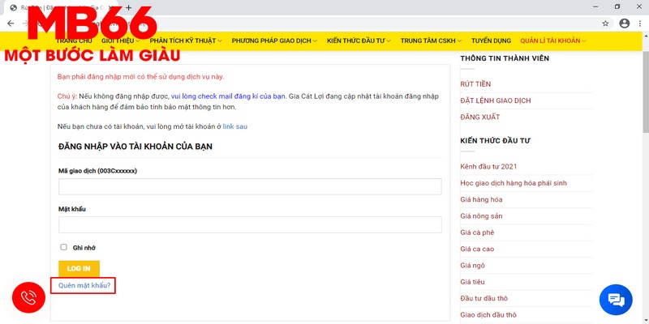Viewport: 649px width, 324px height.
Task: Open the Chrome profile avatar icon
Action: 624,23
